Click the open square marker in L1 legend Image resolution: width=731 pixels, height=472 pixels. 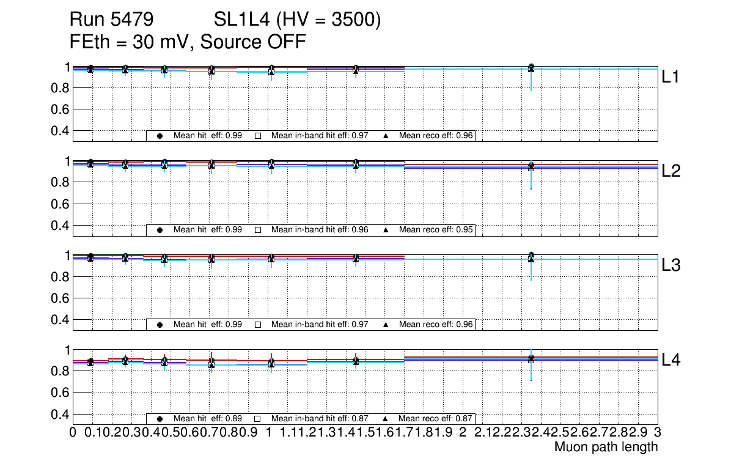[x=257, y=136]
